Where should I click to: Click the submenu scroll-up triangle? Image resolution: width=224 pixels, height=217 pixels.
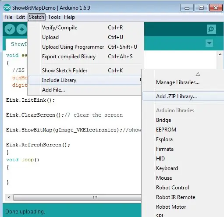coord(198,74)
